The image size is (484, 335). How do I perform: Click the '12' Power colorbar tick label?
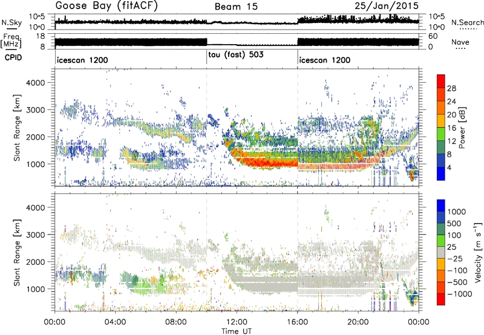point(451,141)
